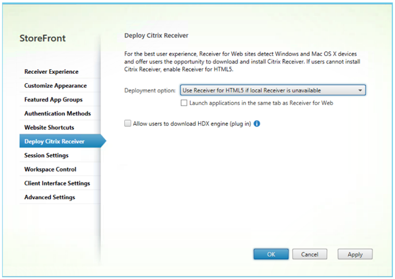
Task: Click the Deploy Citrix Receiver page heading
Action: (156, 36)
